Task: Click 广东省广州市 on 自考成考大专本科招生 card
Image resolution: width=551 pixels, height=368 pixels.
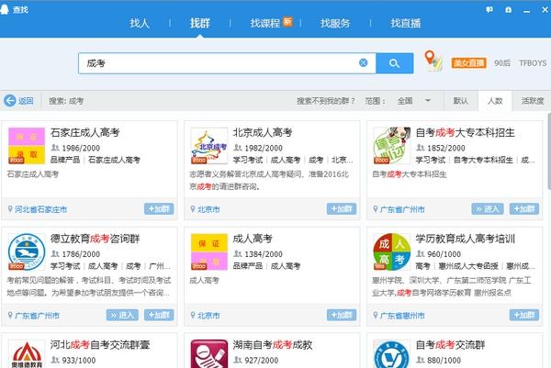Action: click(x=402, y=209)
